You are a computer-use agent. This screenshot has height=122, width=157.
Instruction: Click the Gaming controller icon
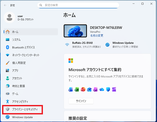[8, 94]
